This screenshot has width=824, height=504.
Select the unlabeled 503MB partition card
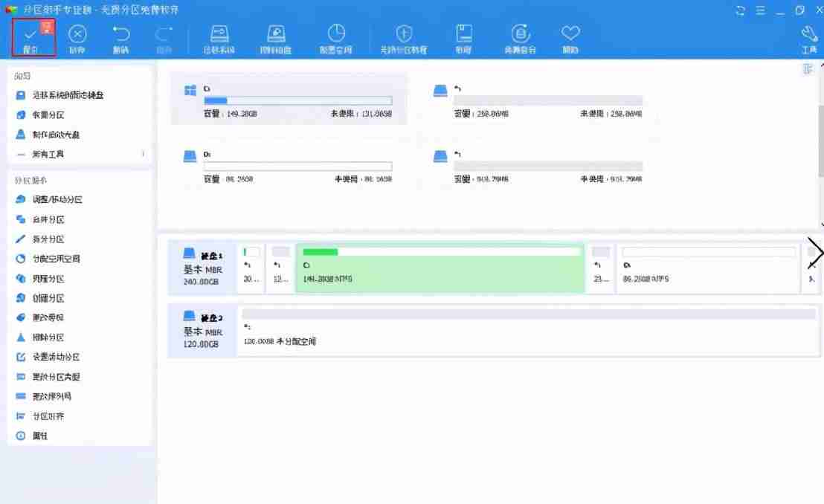[538, 166]
